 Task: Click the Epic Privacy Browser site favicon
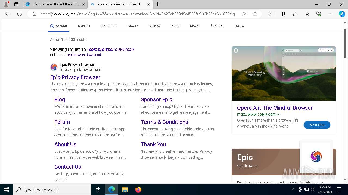[54, 67]
